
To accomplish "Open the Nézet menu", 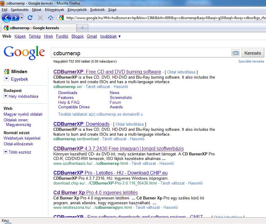I will click(37, 10).
